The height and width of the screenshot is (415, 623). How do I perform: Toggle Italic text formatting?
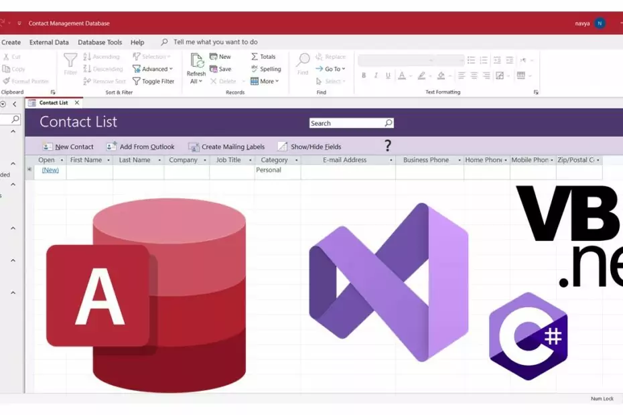tap(376, 75)
